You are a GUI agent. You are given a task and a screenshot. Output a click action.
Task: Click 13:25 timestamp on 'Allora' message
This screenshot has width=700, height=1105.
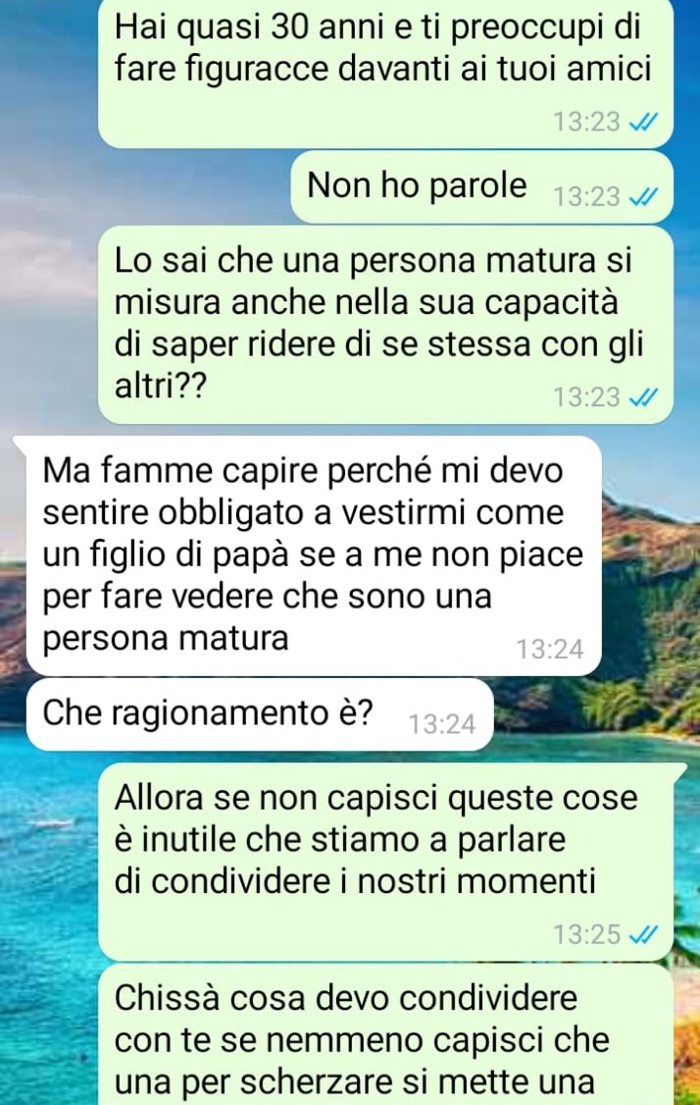[x=586, y=934]
